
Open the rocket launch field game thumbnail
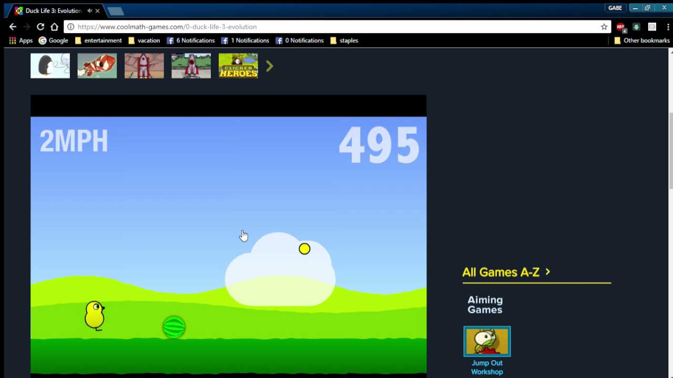pos(191,66)
